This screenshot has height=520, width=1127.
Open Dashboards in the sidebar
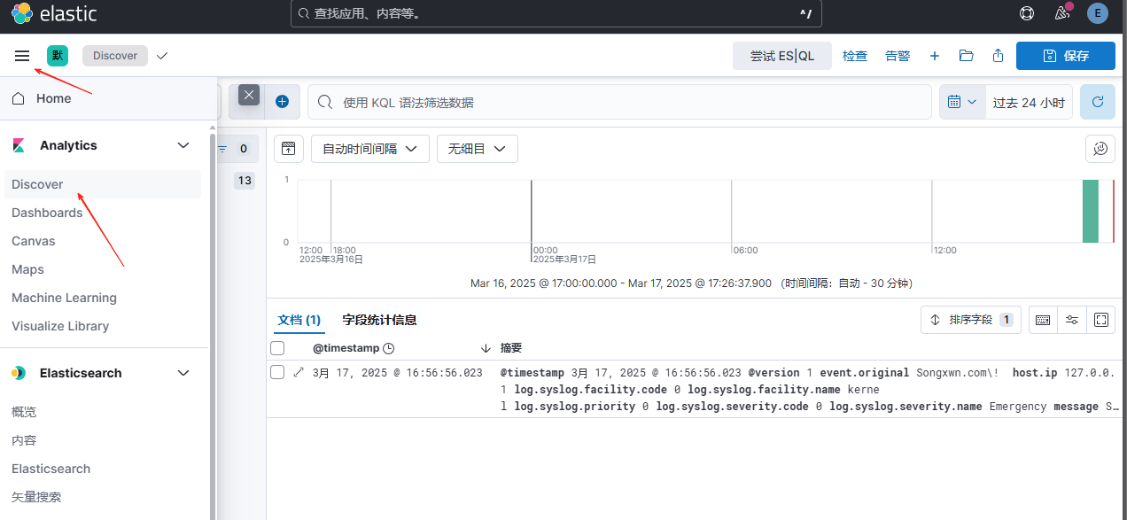[x=47, y=213]
